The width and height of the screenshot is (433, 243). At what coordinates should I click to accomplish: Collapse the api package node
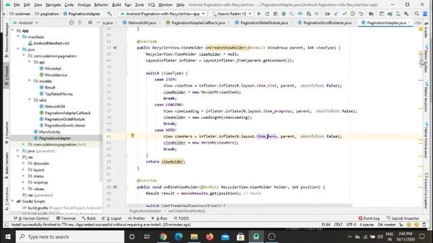coord(30,62)
